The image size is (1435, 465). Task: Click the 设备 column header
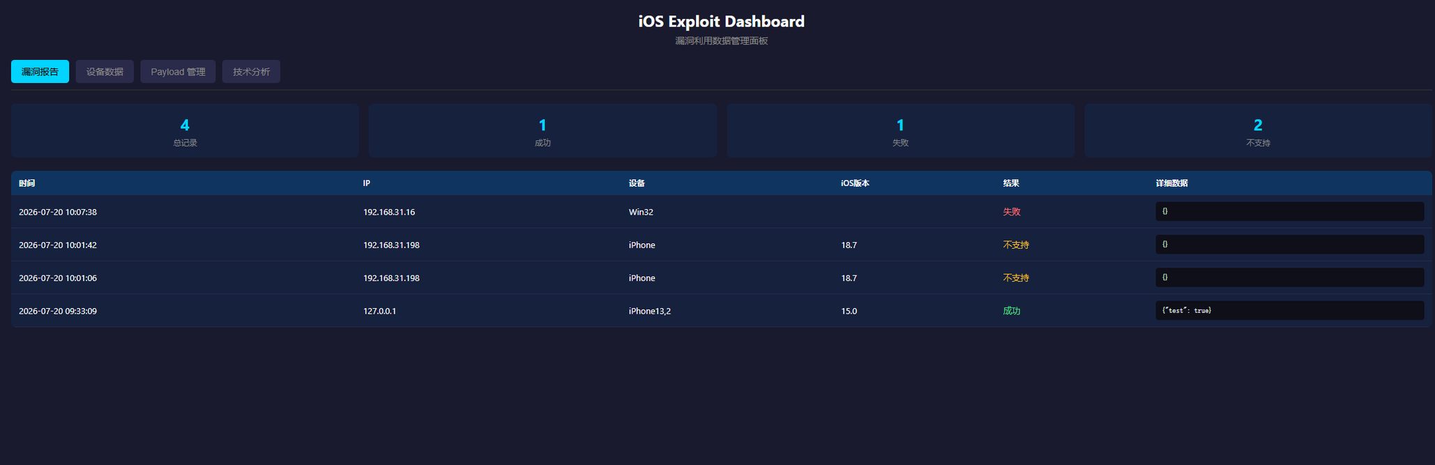(637, 183)
